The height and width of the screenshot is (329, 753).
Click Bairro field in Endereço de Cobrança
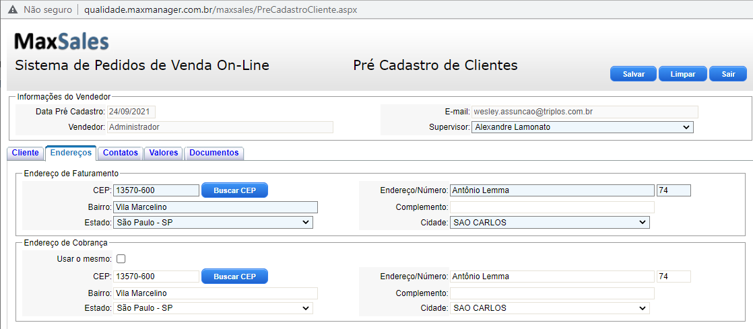[x=215, y=293]
